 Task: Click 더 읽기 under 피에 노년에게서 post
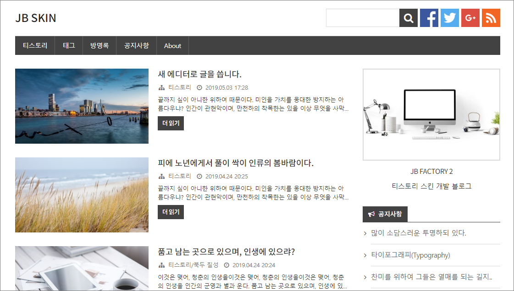pos(171,212)
